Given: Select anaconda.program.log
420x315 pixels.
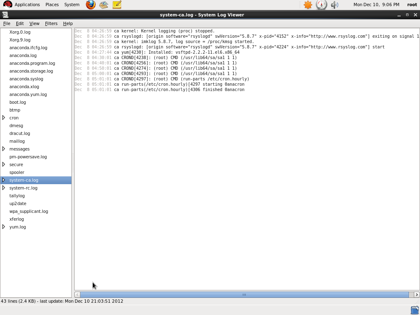Looking at the screenshot, I should 32,63.
